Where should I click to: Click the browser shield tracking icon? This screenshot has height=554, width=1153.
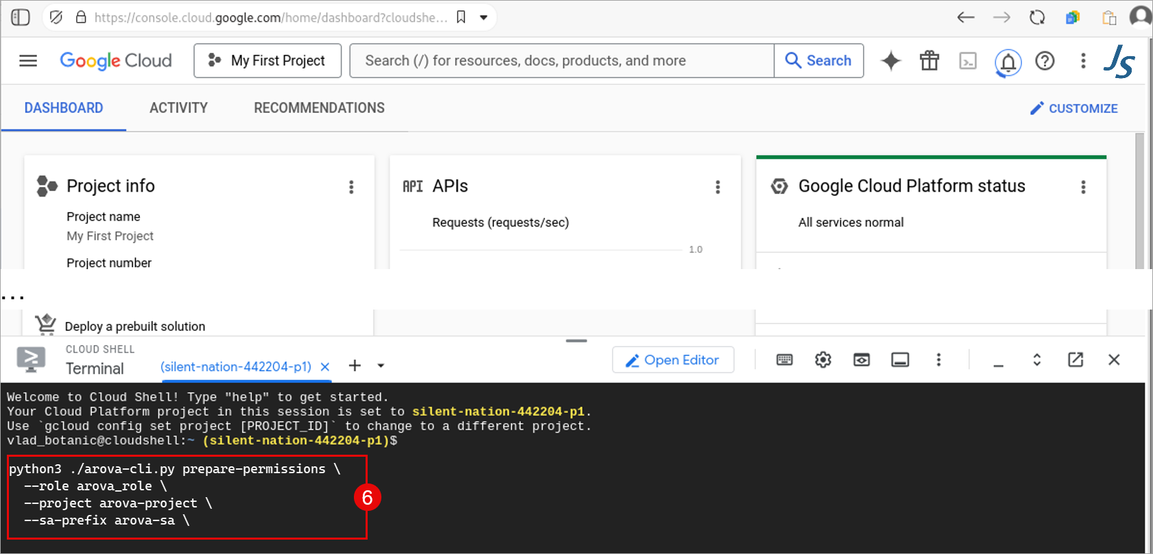click(56, 17)
